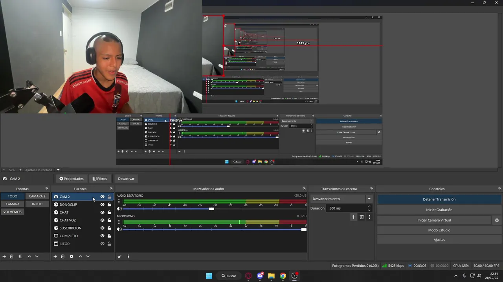The width and height of the screenshot is (503, 282).
Task: Hide the CAM 2 source
Action: pos(103,197)
